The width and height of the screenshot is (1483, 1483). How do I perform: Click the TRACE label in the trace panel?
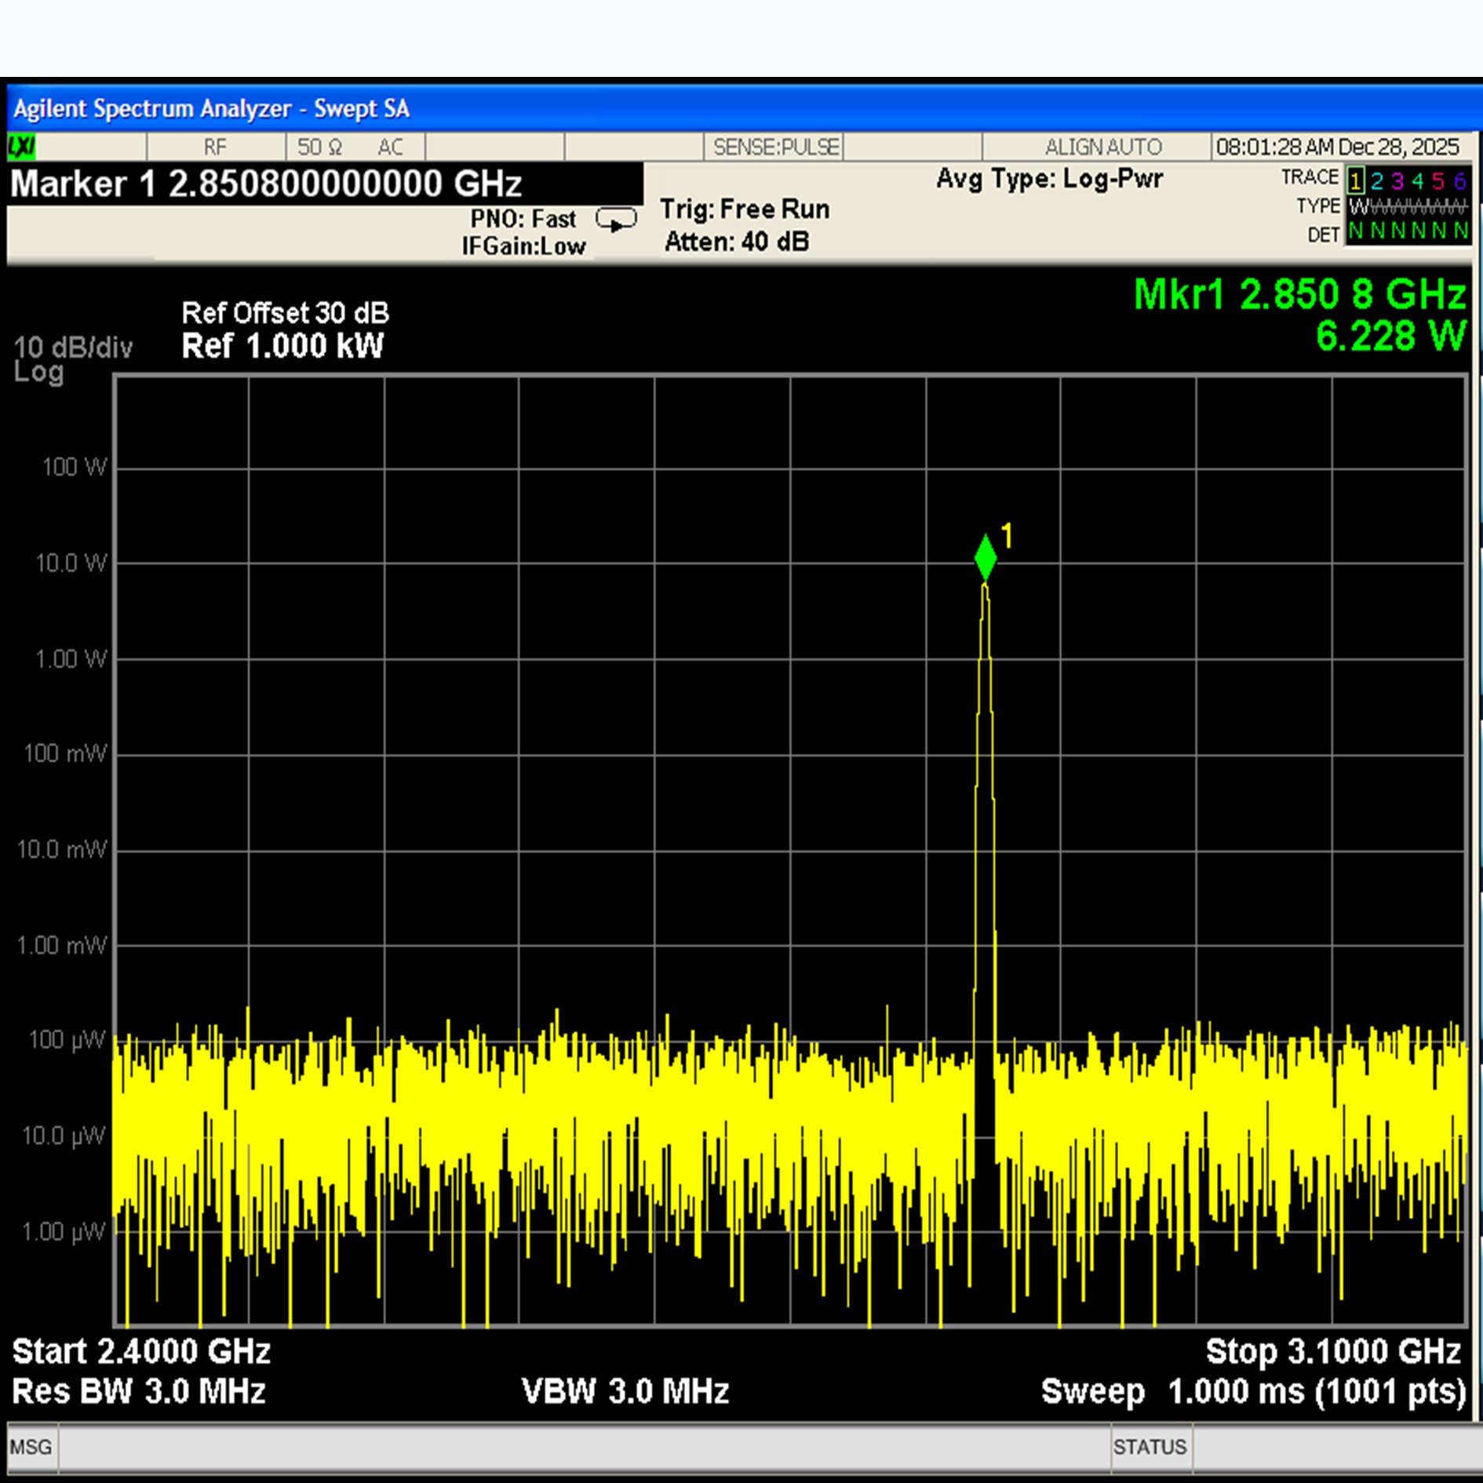1310,177
